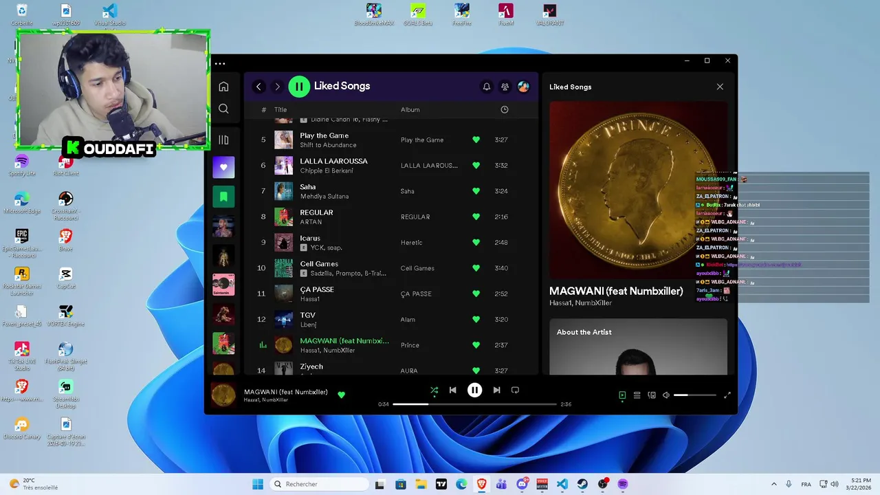Mute with the speaker icon
The height and width of the screenshot is (495, 880).
[665, 395]
